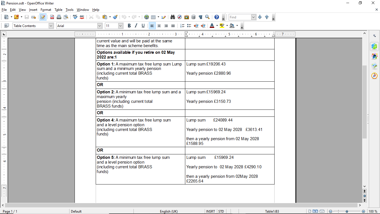Run the Spelling and Grammar check

point(75,17)
